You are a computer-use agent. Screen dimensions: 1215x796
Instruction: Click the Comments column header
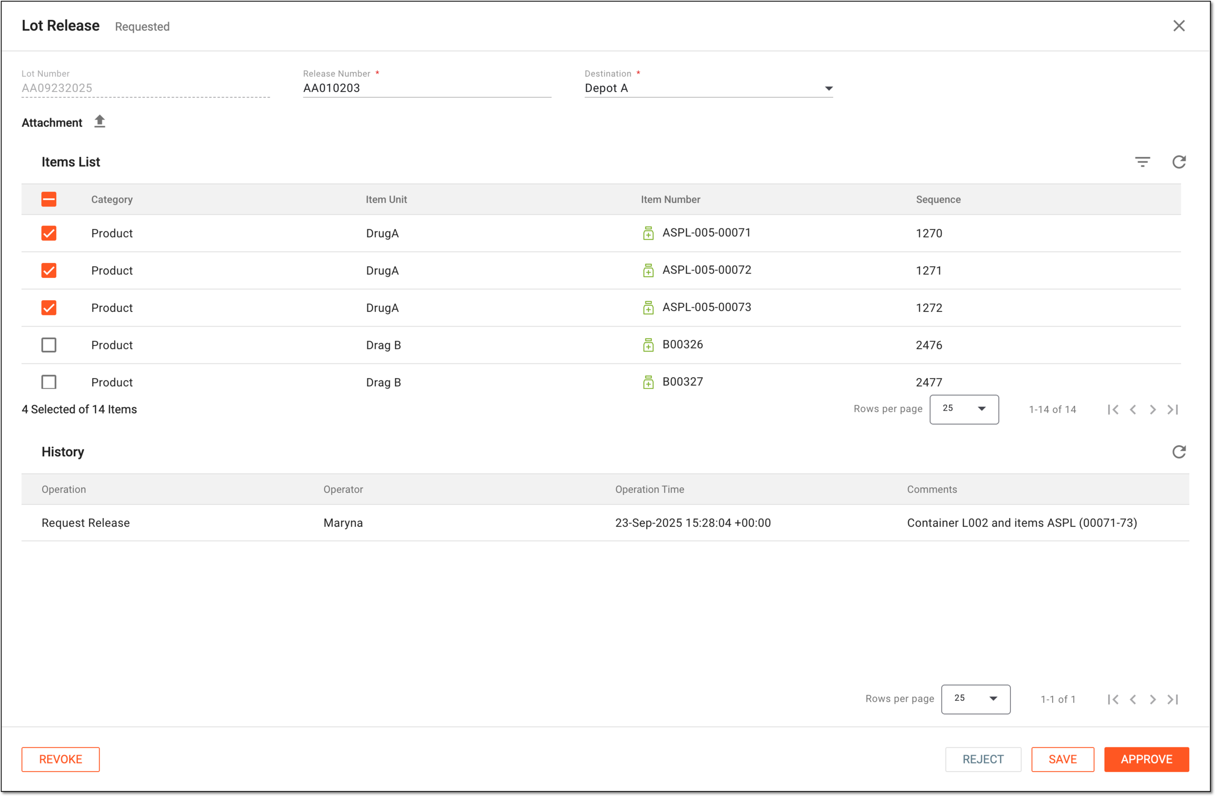coord(932,490)
